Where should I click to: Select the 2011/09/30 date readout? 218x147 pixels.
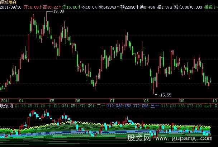coord(11,7)
